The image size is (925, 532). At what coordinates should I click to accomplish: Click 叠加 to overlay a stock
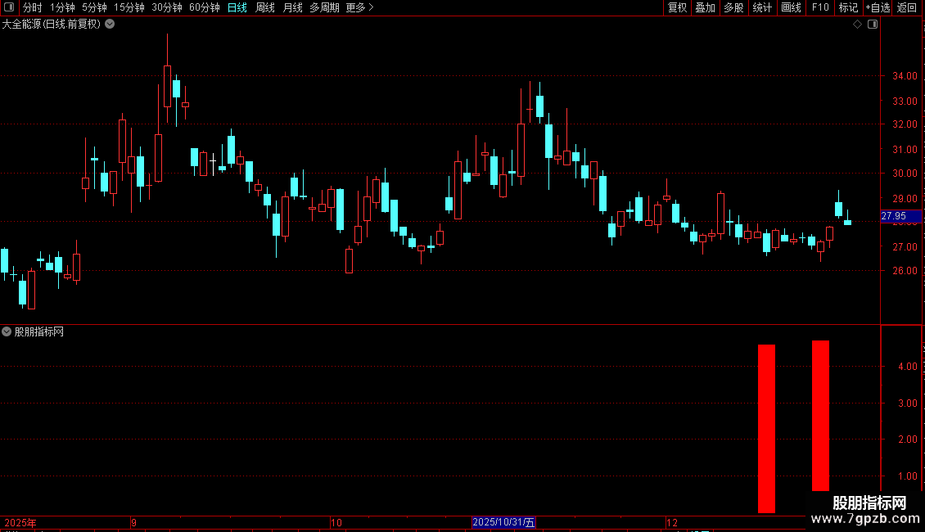pyautogui.click(x=706, y=7)
